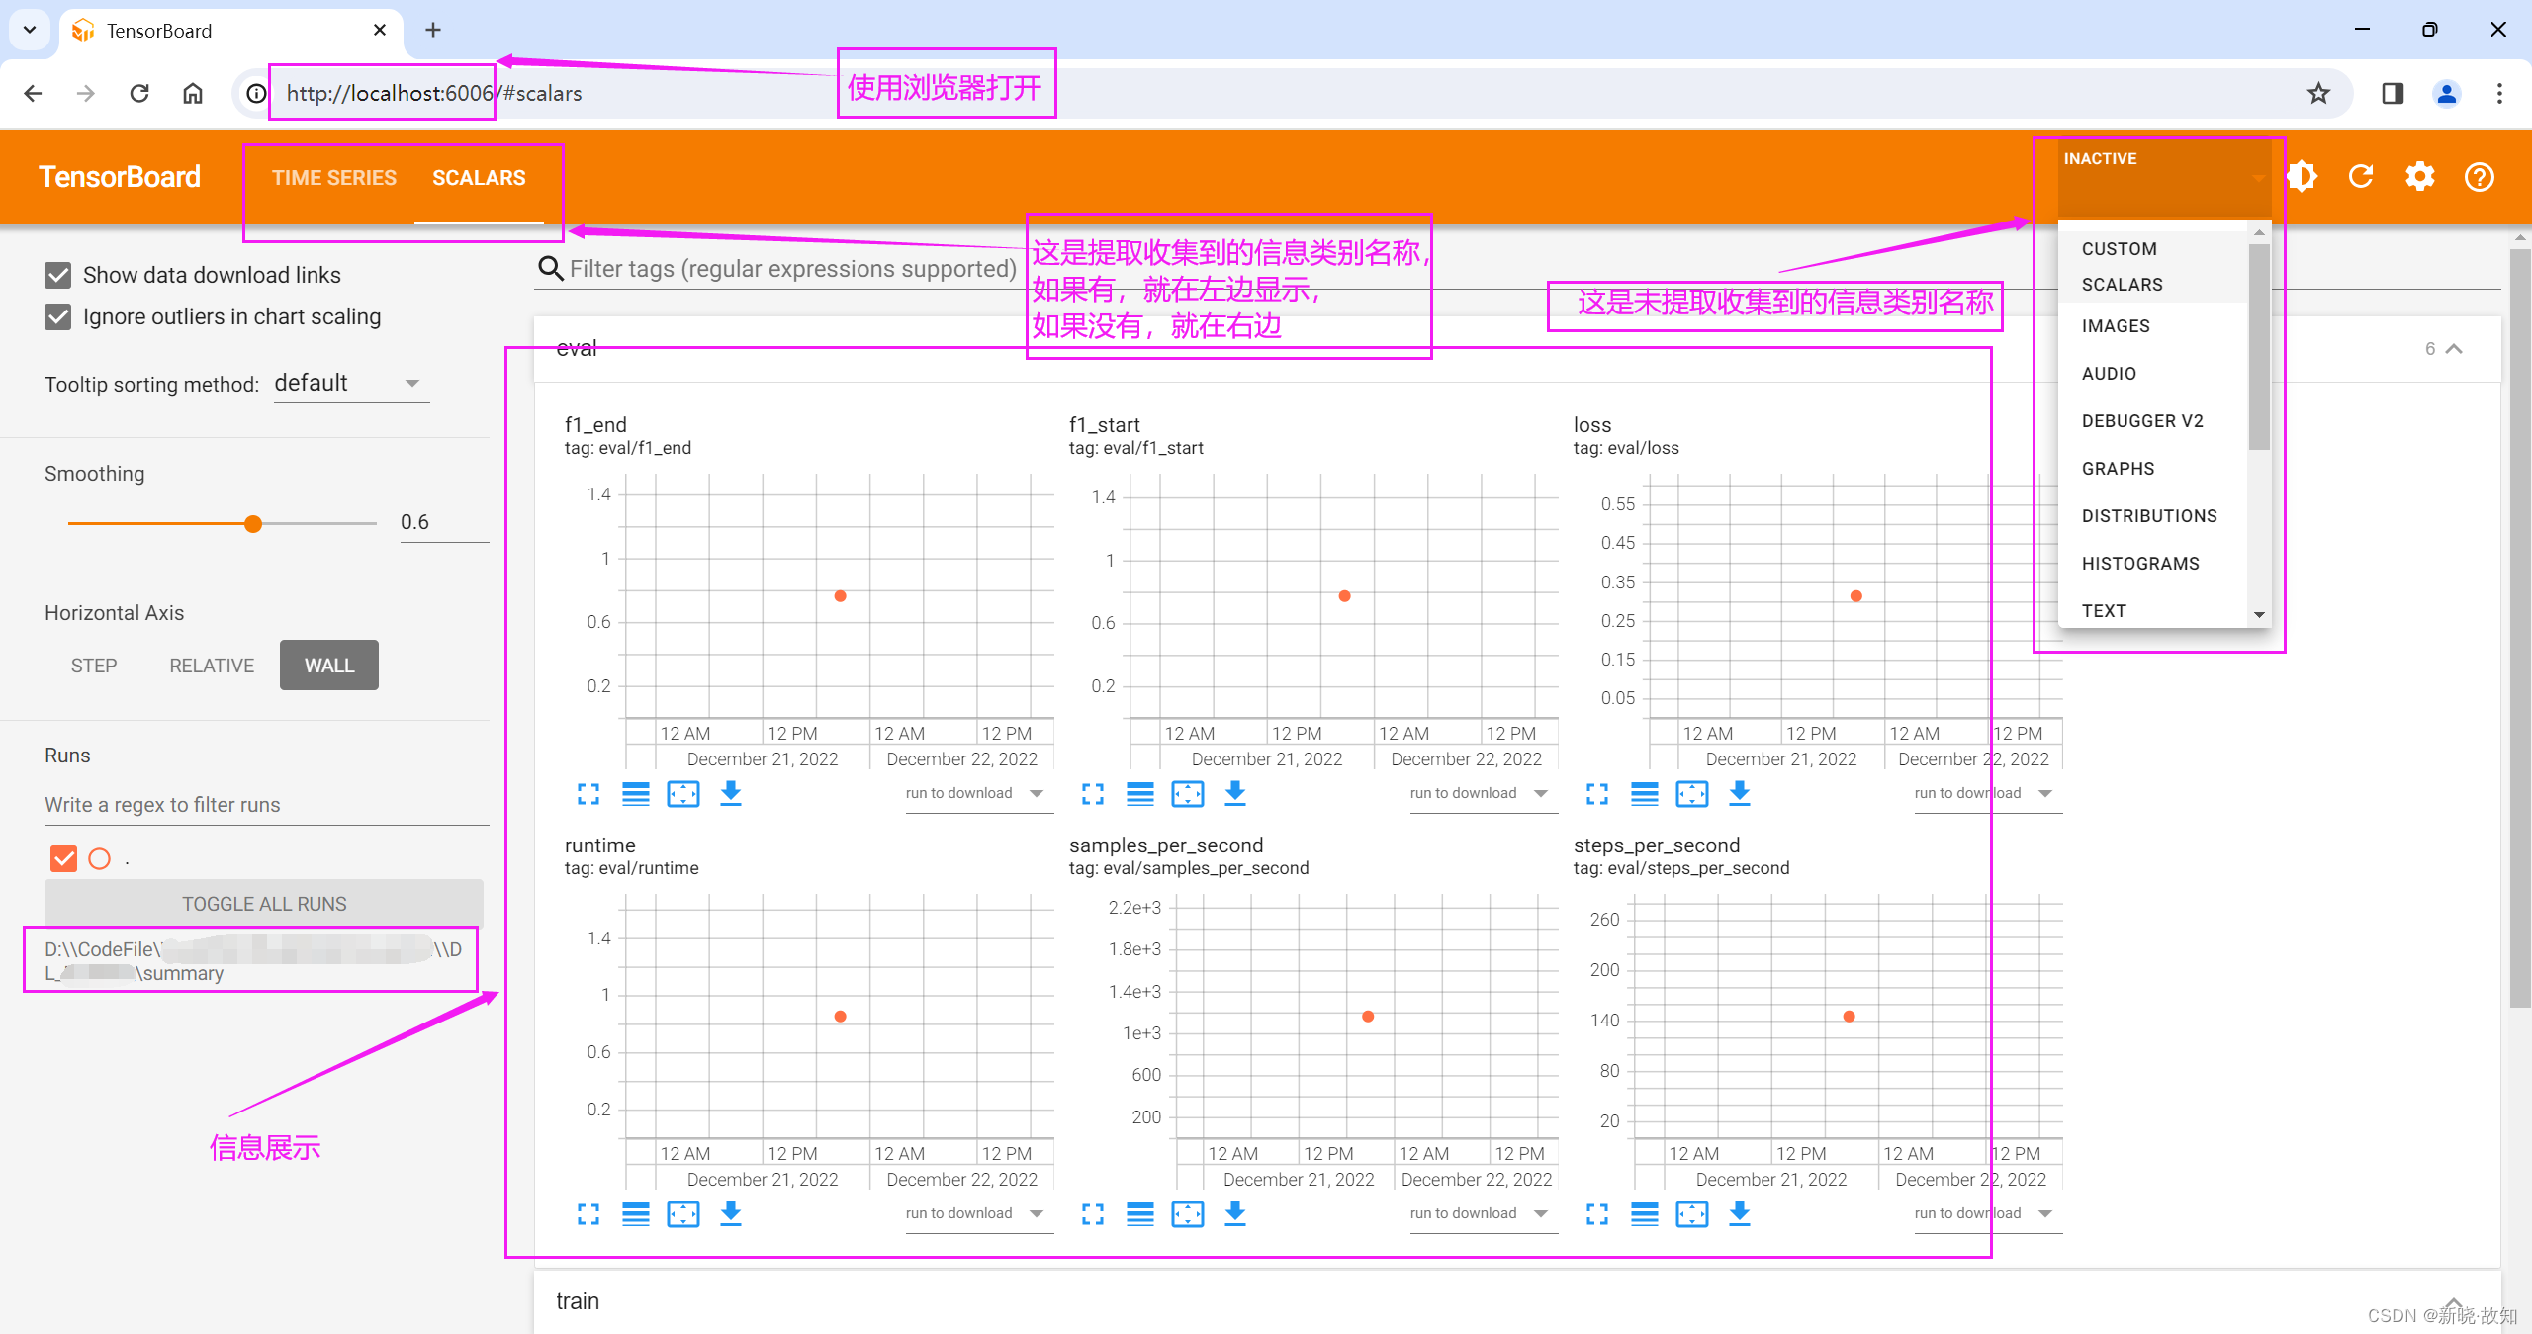Set horizontal axis to STEP
The height and width of the screenshot is (1334, 2532).
94,666
